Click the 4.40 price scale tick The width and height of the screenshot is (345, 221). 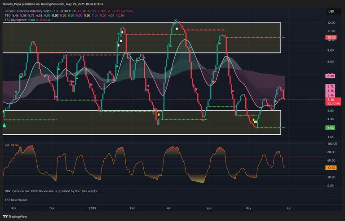tap(331, 119)
